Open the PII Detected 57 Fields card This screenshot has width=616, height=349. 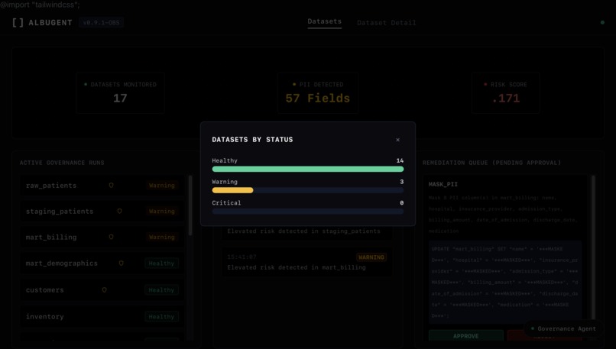tap(318, 93)
